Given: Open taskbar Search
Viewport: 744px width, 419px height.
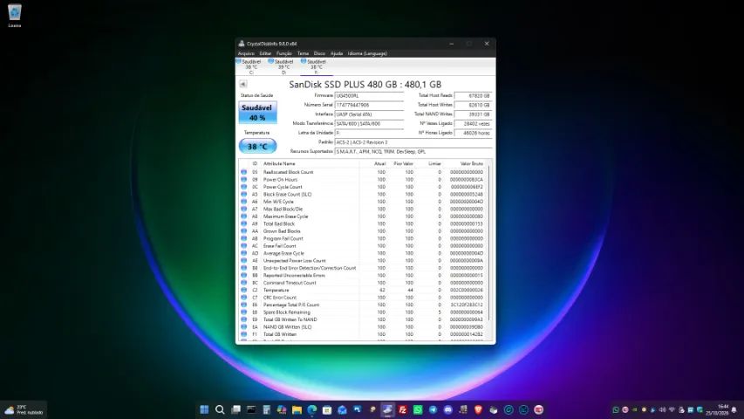Looking at the screenshot, I should pos(220,409).
